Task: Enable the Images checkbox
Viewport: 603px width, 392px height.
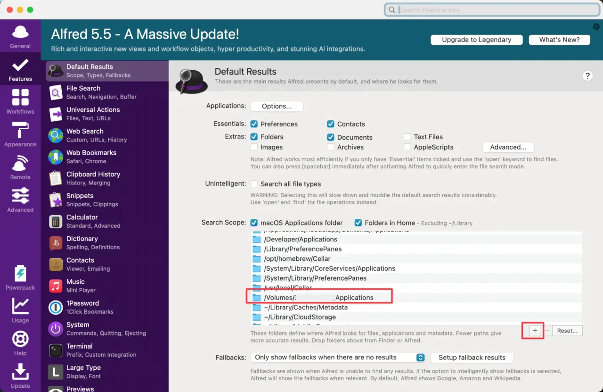Action: tap(254, 147)
